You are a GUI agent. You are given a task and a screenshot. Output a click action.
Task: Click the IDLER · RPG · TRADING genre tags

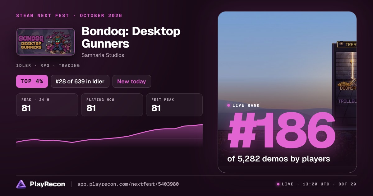[x=48, y=66]
